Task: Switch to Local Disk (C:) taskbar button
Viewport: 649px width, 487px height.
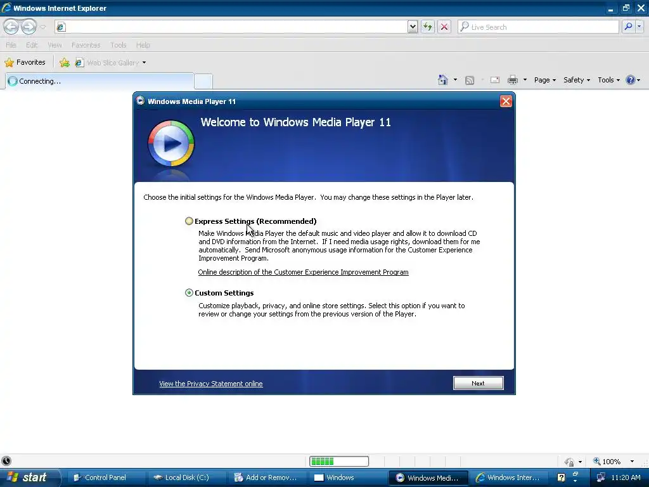Action: [x=186, y=477]
